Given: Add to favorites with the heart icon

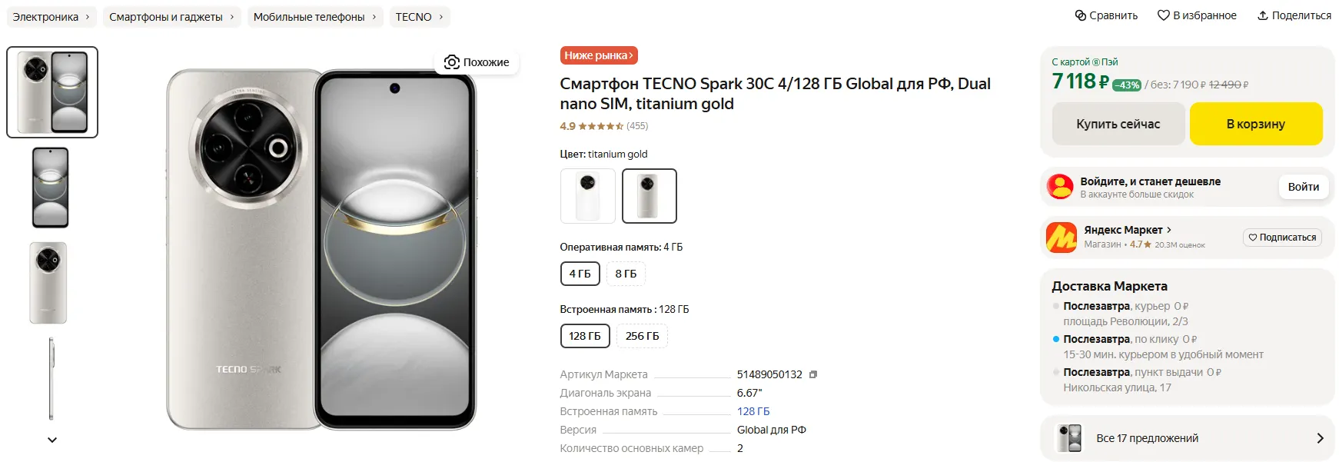Looking at the screenshot, I should pyautogui.click(x=1163, y=15).
